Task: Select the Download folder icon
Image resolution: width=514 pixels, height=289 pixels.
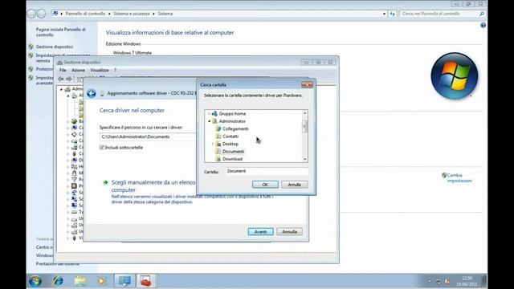Action: coord(218,159)
